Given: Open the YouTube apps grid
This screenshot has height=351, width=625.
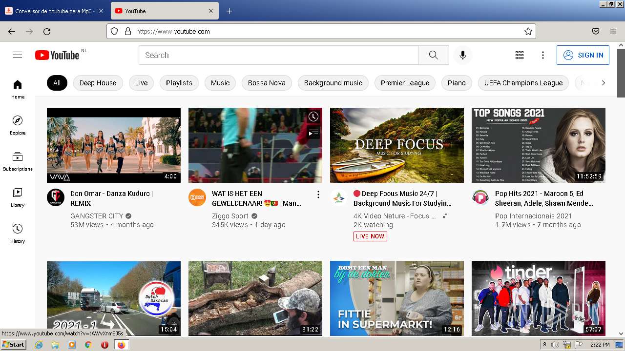Looking at the screenshot, I should [x=520, y=55].
